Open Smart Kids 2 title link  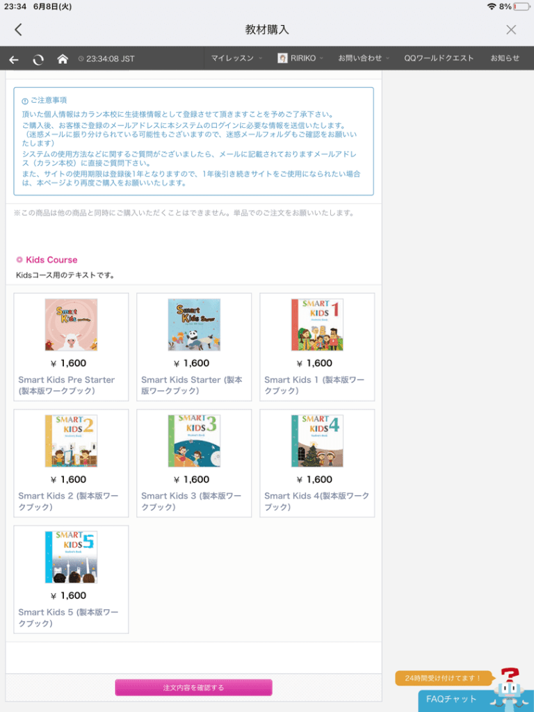coord(68,501)
